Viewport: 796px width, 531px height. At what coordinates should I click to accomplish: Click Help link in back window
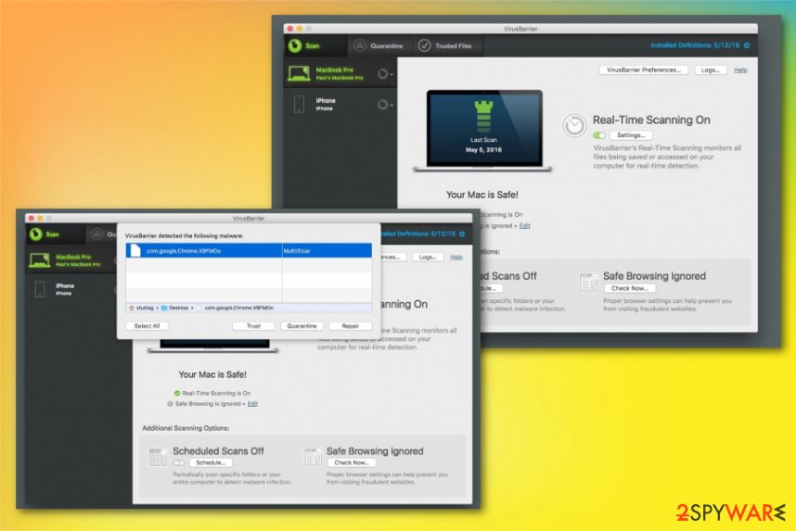(x=740, y=70)
